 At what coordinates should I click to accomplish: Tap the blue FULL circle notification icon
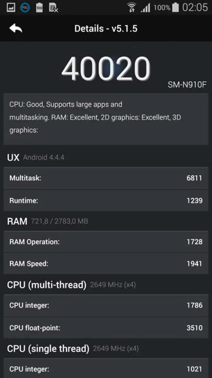pos(25,8)
